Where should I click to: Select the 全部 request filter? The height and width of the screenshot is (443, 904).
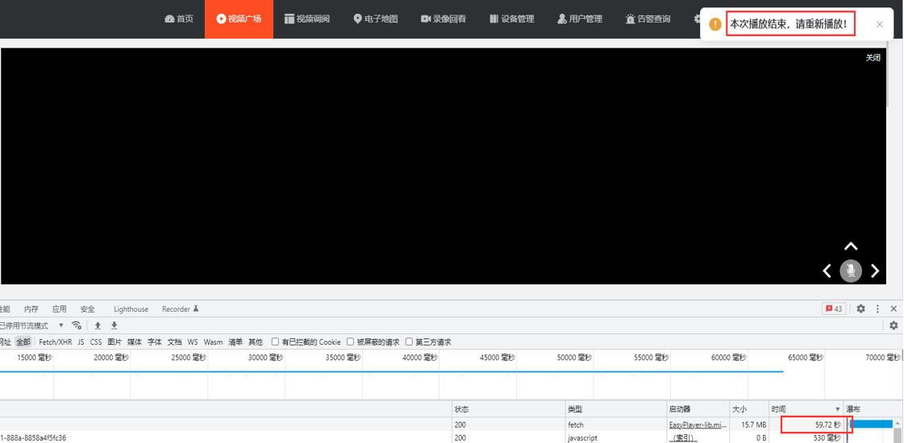23,342
